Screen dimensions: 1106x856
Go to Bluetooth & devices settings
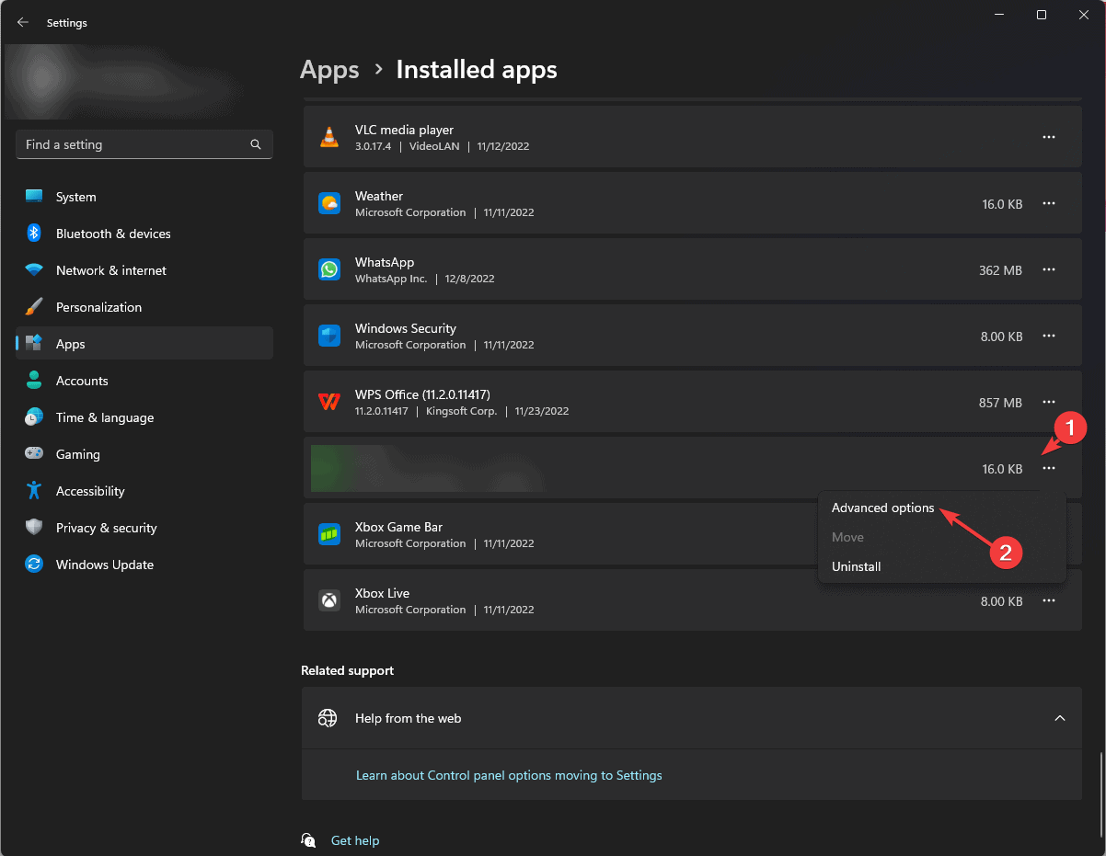113,234
